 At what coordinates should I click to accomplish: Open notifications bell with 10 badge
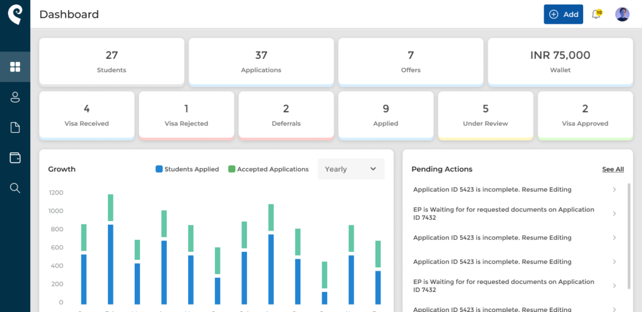click(597, 14)
